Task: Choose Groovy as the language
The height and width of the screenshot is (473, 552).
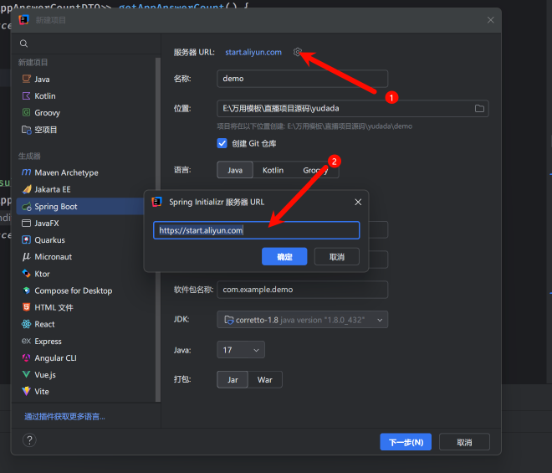Action: pos(315,170)
